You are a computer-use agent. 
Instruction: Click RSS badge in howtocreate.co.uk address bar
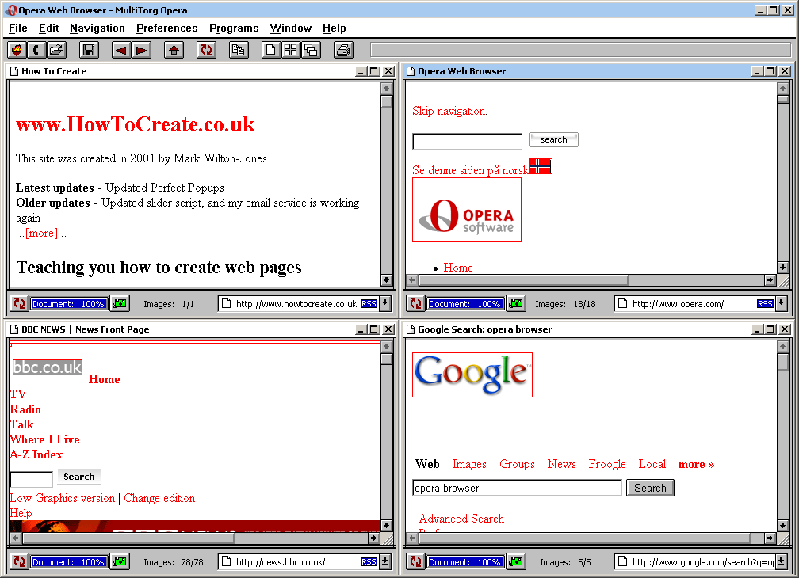(x=369, y=304)
